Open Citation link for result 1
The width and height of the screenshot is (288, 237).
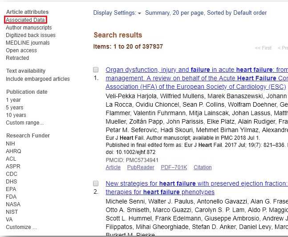[x=203, y=167]
